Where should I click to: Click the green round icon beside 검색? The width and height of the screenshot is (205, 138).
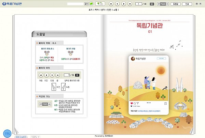91,4
